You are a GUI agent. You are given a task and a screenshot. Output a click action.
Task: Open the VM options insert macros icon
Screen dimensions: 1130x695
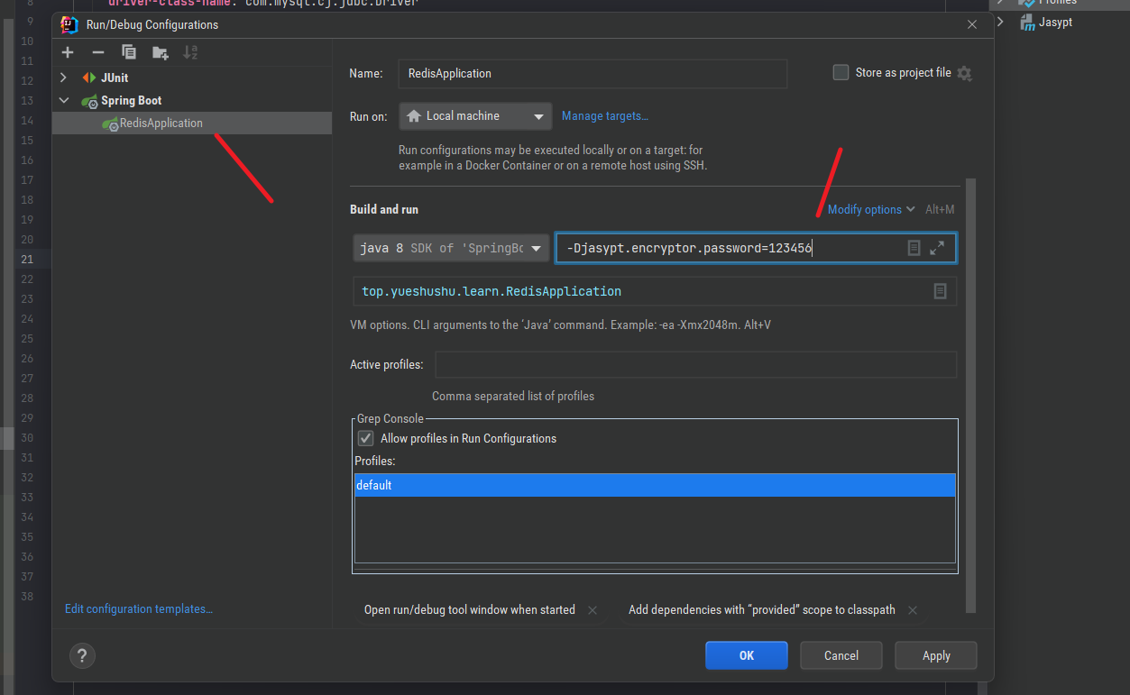[x=914, y=248]
